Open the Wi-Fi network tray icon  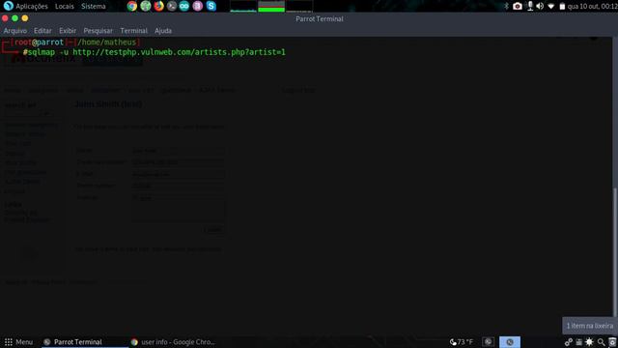pyautogui.click(x=551, y=7)
